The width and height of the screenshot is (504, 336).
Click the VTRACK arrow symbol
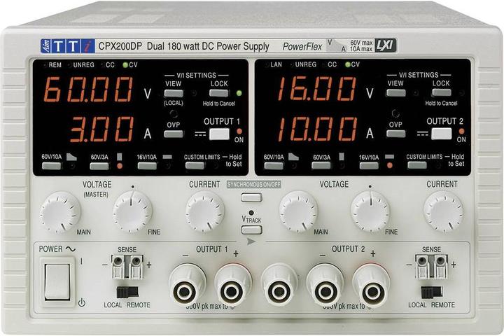tap(251, 241)
